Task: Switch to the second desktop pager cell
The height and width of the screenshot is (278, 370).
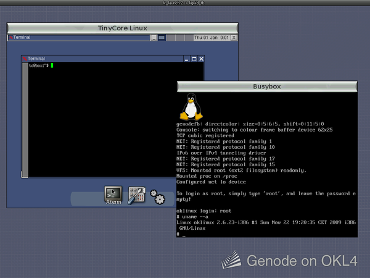Action: click(x=171, y=38)
